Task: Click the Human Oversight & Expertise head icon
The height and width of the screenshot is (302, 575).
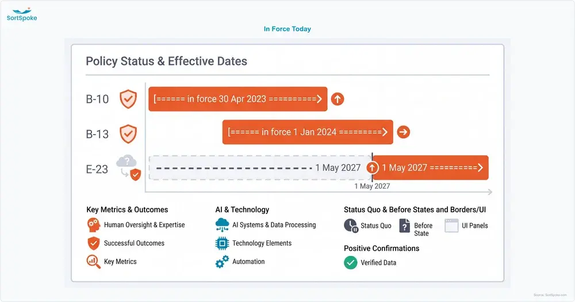Action: coord(94,225)
